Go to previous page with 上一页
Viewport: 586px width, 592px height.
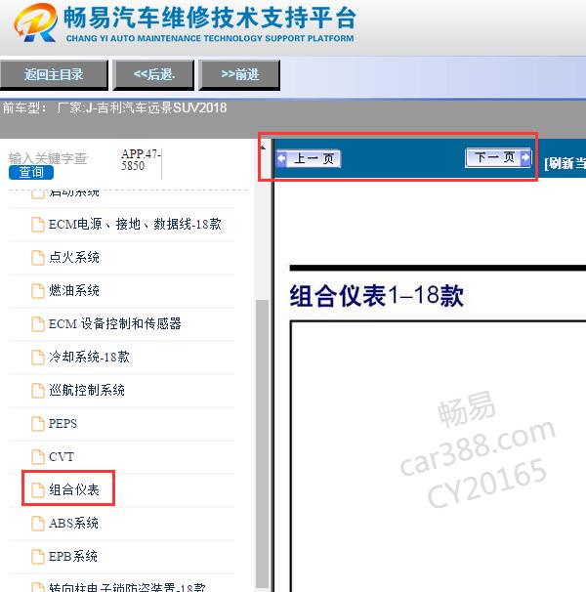(309, 158)
